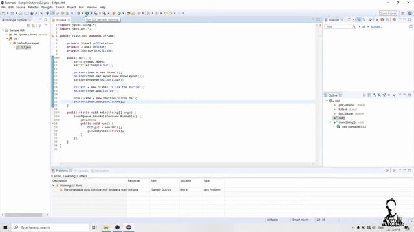Open File Explorer from taskbar
The width and height of the screenshot is (414, 232).
click(x=106, y=227)
